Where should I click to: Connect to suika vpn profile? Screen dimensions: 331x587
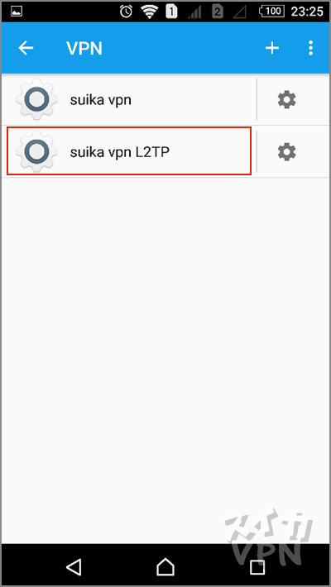tap(129, 99)
